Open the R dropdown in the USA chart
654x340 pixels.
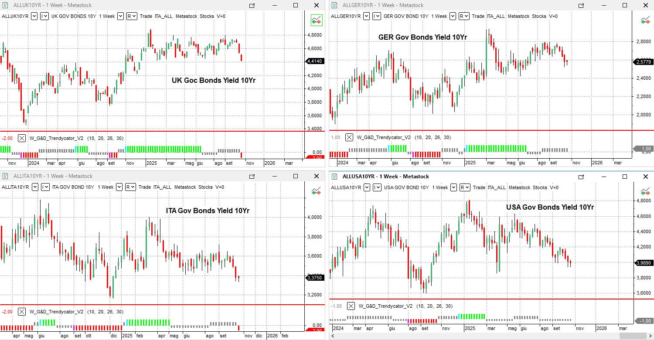tap(465, 187)
